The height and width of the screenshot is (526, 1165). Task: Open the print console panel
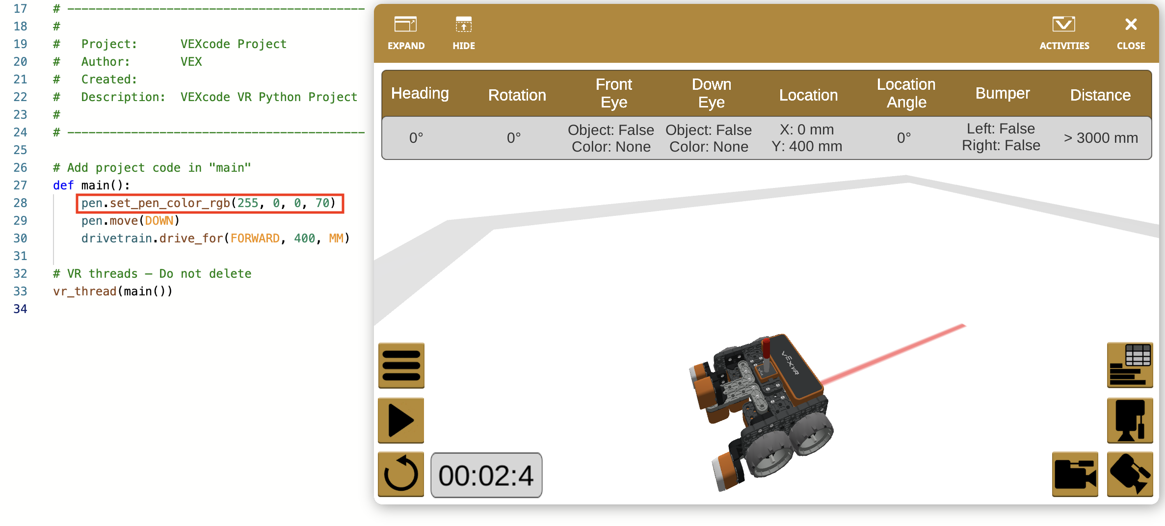[1130, 366]
